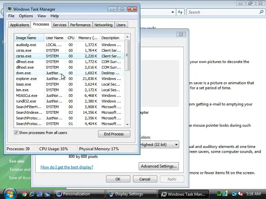The image size is (266, 199).
Task: Open the File menu
Action: point(11,16)
